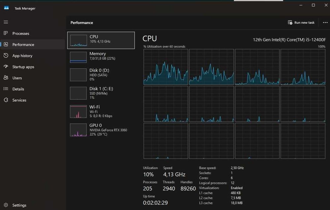The height and width of the screenshot is (210, 330).
Task: Click the last graph in bottom row
Action: tap(303, 141)
